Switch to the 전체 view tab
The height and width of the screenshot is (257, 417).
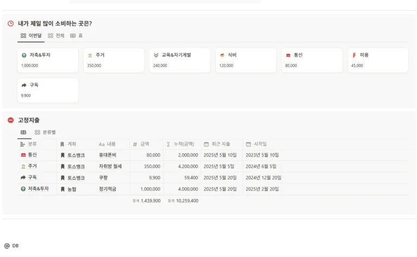(x=56, y=36)
